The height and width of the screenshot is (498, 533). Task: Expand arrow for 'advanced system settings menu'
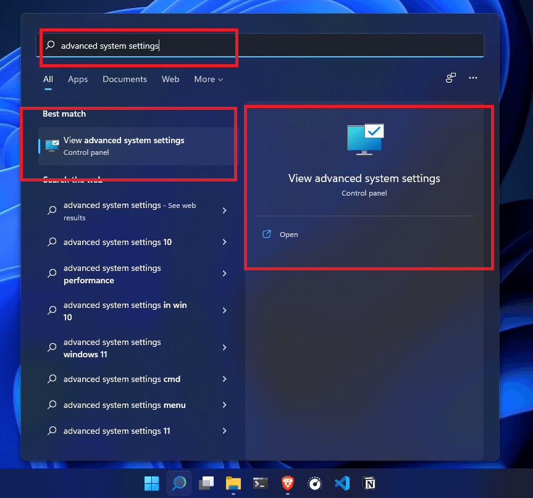[x=224, y=405]
